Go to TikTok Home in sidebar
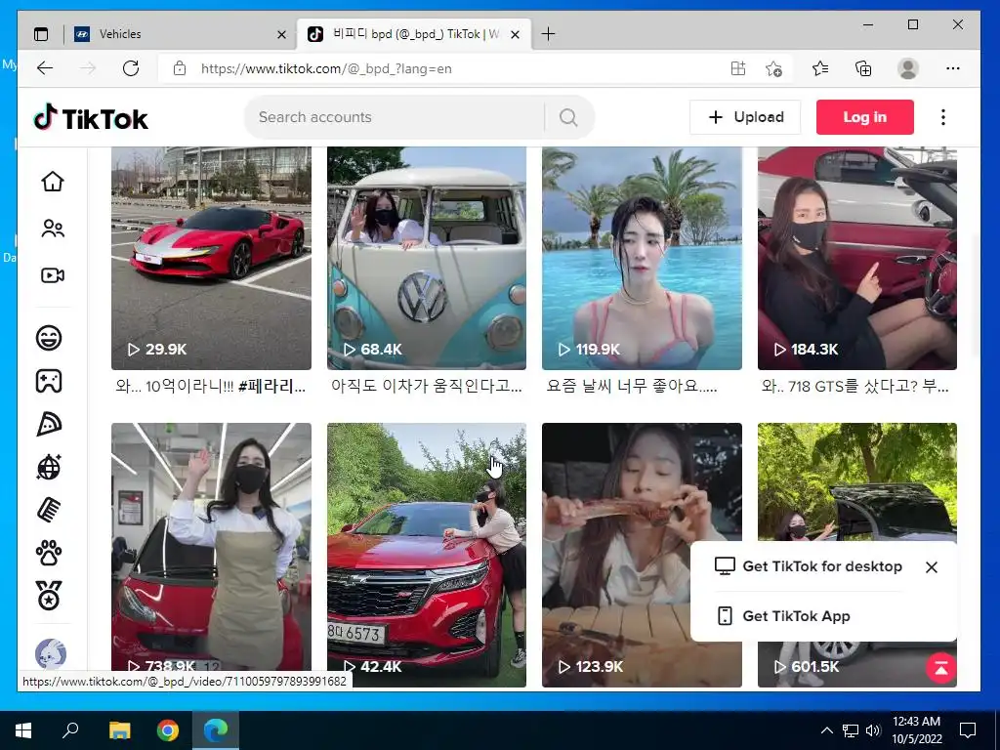The height and width of the screenshot is (750, 1000). (53, 181)
